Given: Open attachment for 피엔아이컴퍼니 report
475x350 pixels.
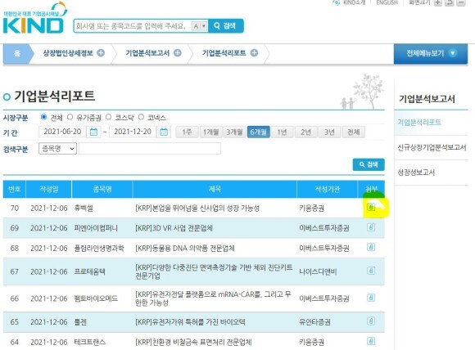Looking at the screenshot, I should (x=371, y=227).
